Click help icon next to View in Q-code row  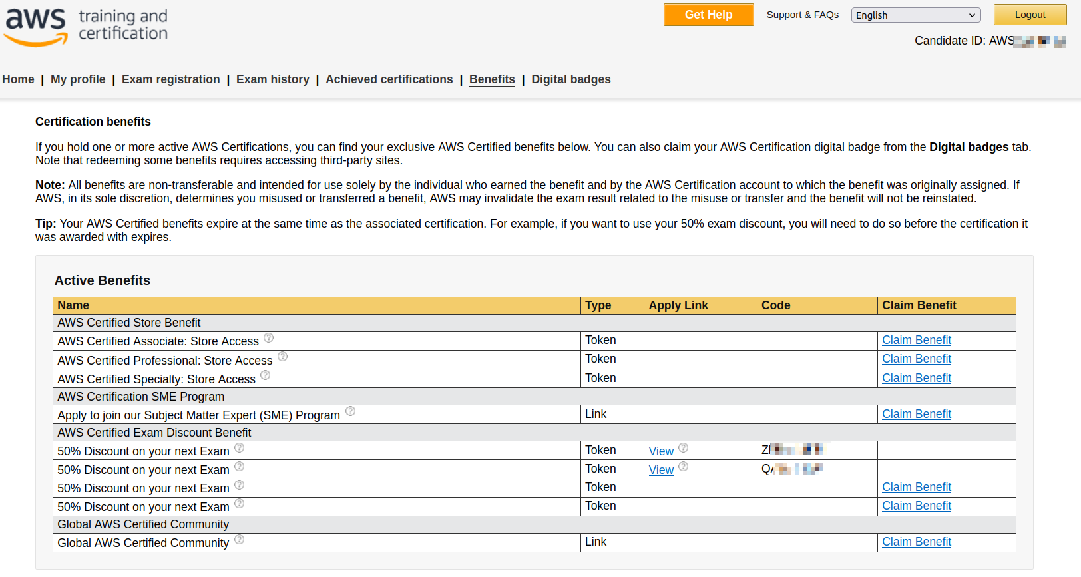(683, 467)
